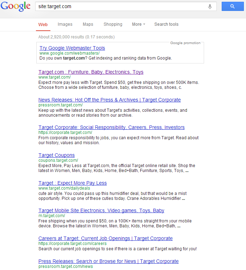Click the https://corporate.target.com/careers URL
This screenshot has height=270, width=246.
pyautogui.click(x=73, y=244)
